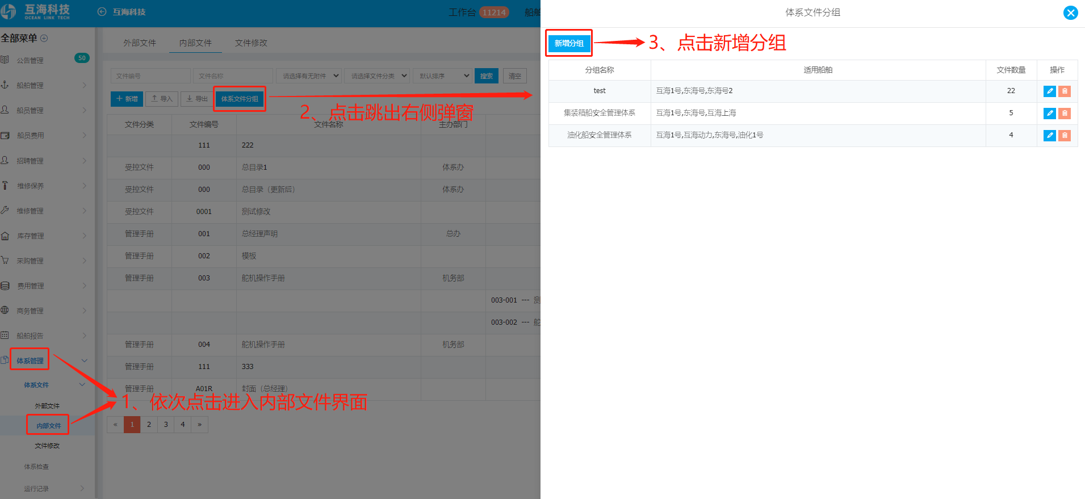1085x499 pixels.
Task: Open the 请选择文件分类 dropdown
Action: coord(377,76)
